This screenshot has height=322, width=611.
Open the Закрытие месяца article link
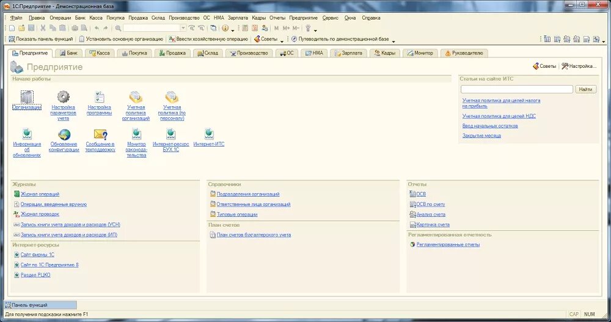pos(481,136)
